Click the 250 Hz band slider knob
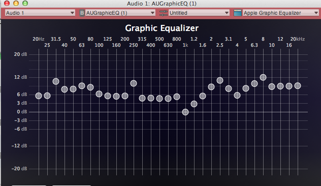The width and height of the screenshot is (321, 186). [x=134, y=83]
